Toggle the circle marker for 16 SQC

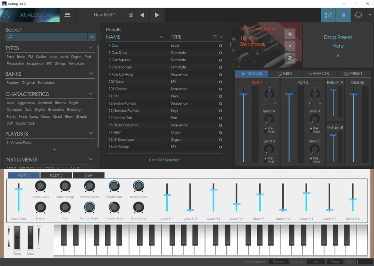[x=220, y=133]
